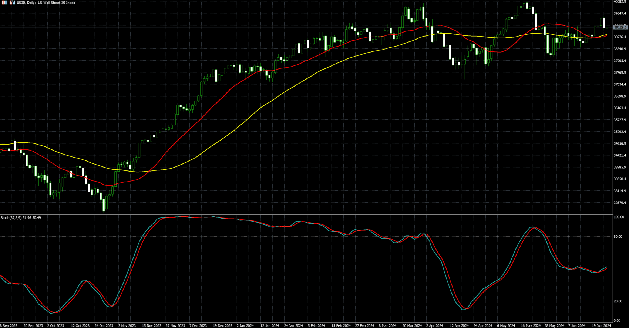Select the 15 Nov 2023 date marker

(152, 326)
